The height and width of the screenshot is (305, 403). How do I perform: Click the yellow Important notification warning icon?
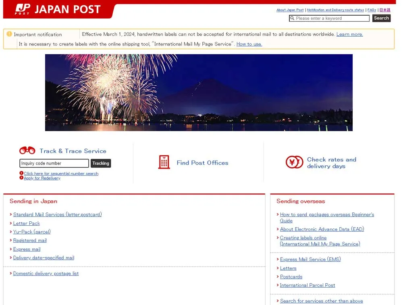coord(9,34)
